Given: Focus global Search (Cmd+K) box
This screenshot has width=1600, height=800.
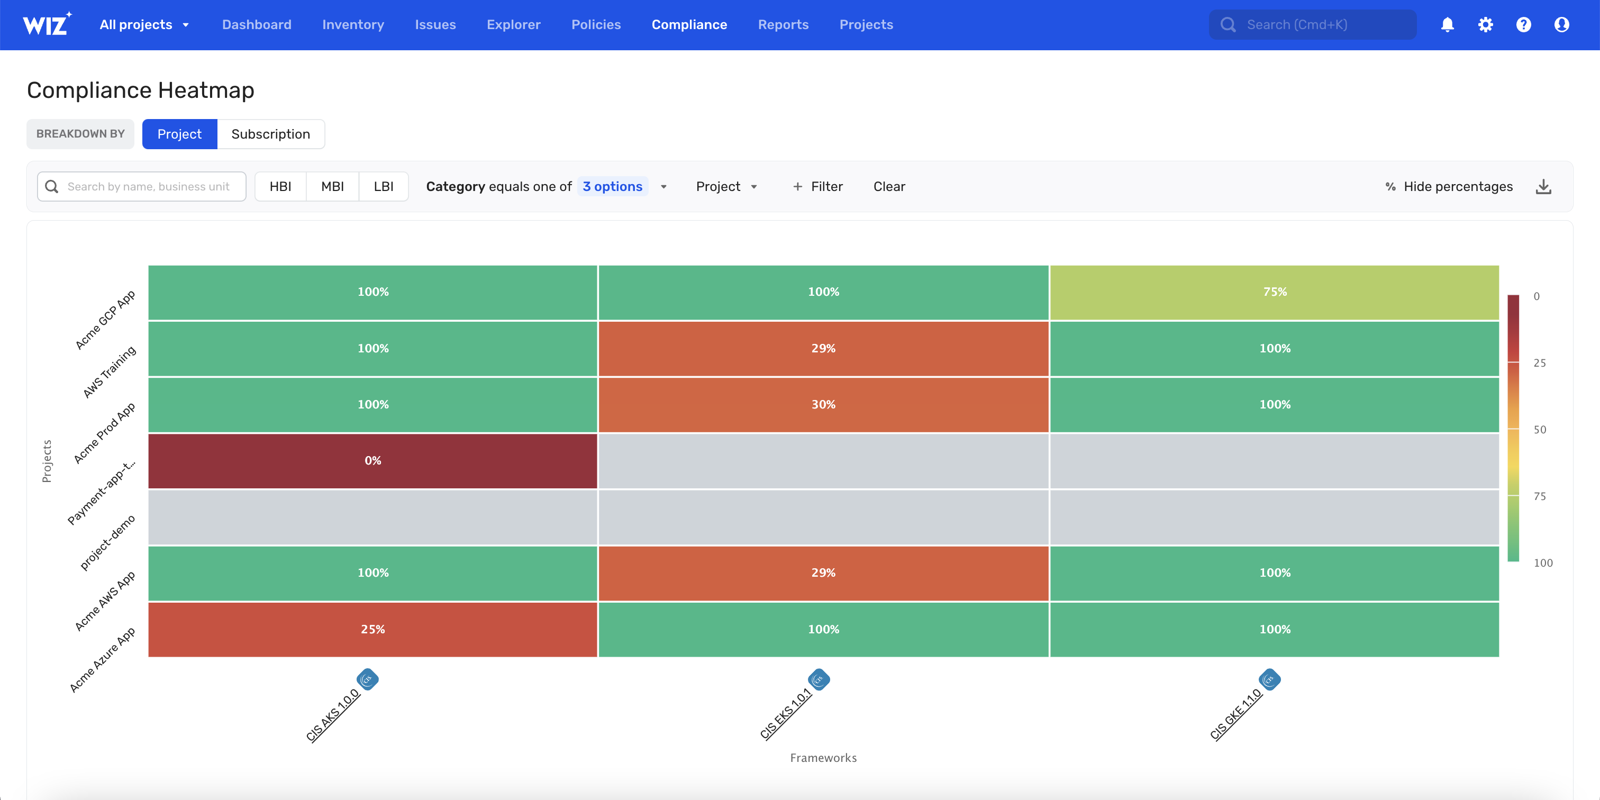Looking at the screenshot, I should (1312, 25).
